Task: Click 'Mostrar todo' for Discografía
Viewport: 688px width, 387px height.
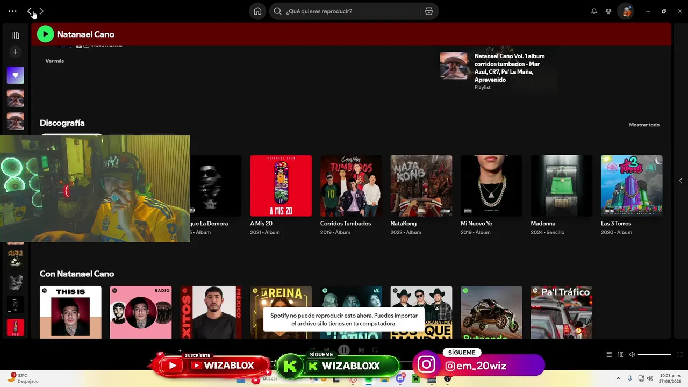Action: pyautogui.click(x=644, y=125)
